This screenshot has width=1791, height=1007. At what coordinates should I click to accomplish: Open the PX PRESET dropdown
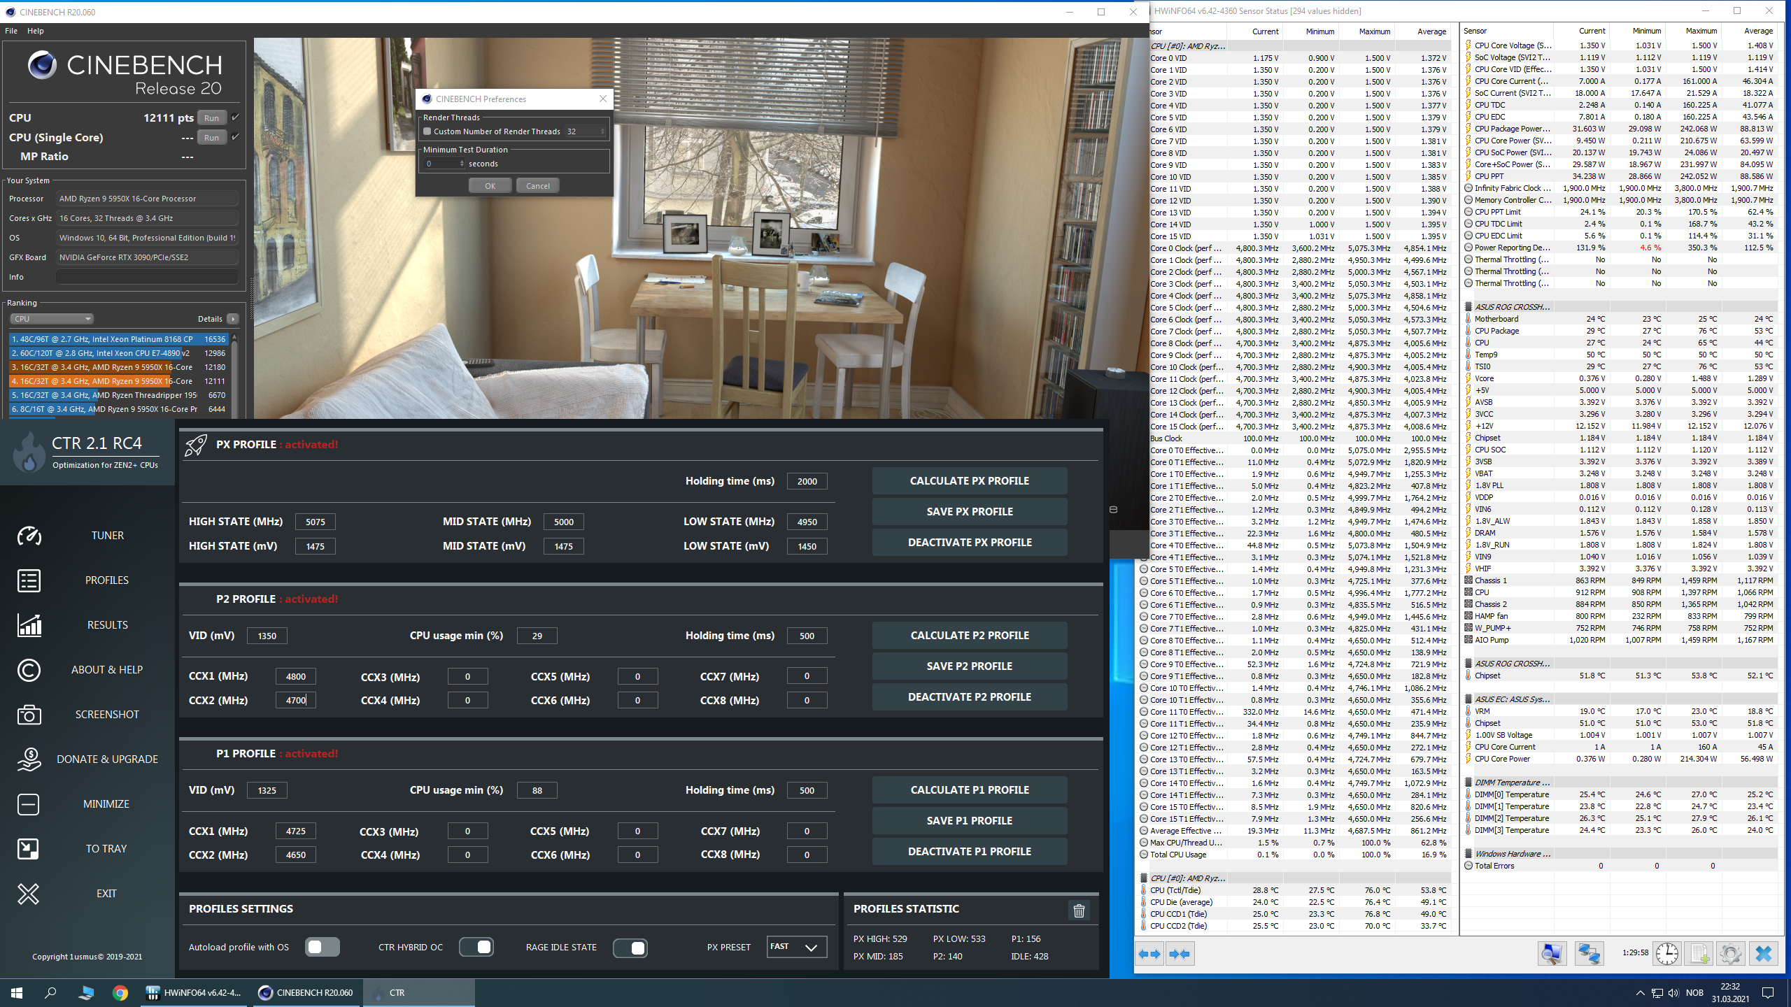point(797,947)
